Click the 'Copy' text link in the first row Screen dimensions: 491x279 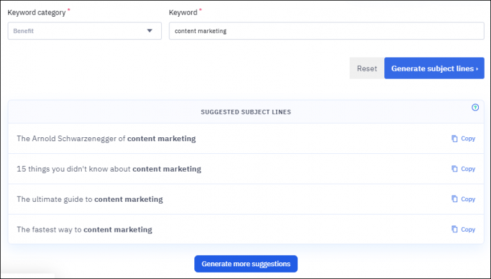pos(468,139)
